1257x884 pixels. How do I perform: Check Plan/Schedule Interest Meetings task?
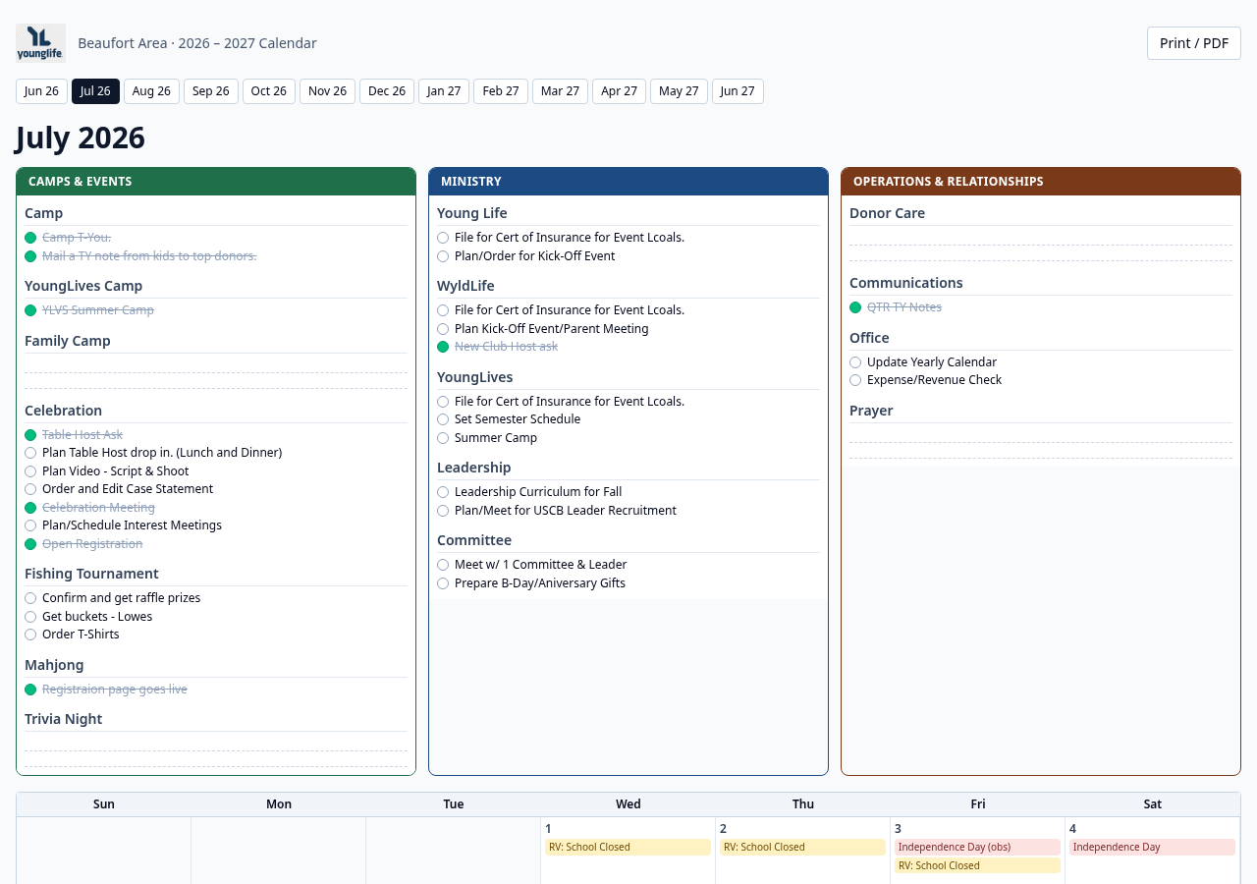30,525
